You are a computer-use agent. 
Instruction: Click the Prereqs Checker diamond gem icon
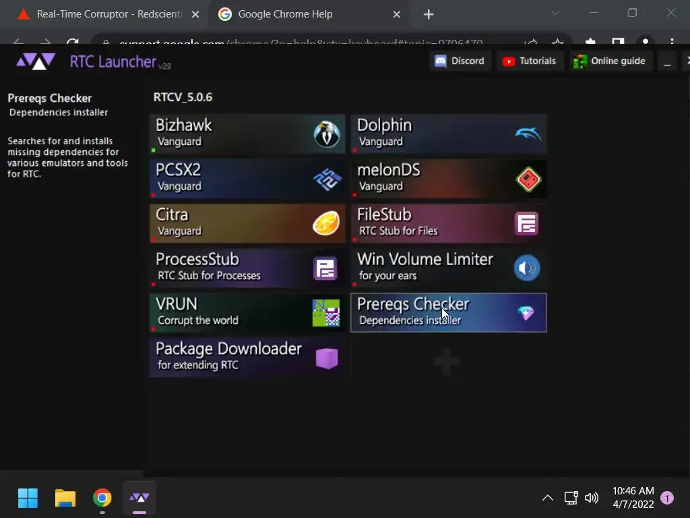526,313
